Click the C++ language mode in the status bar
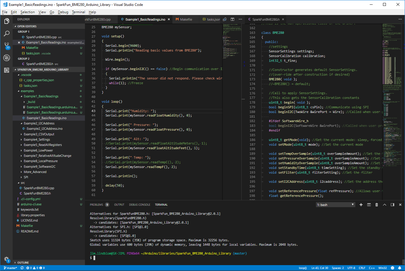405x271 pixels. pos(372,268)
